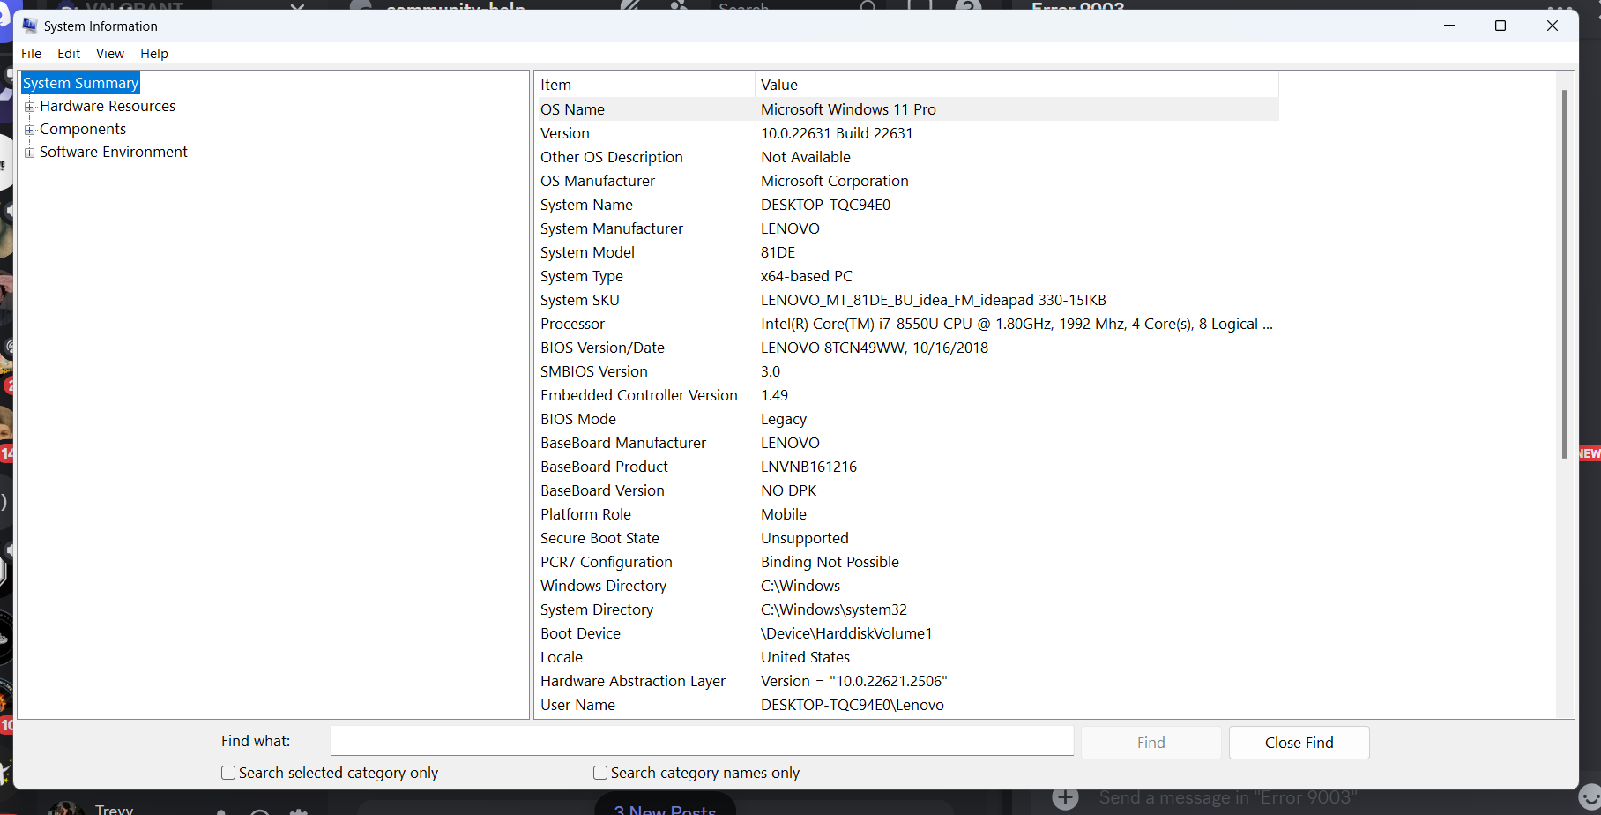Select the OS Name row

(x=908, y=109)
